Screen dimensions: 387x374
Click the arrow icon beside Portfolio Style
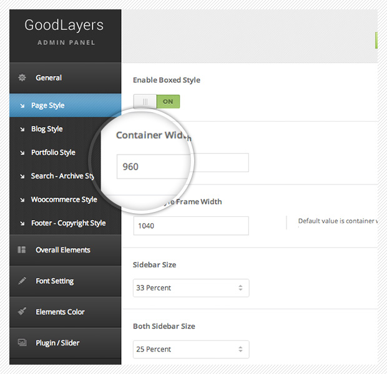[22, 153]
